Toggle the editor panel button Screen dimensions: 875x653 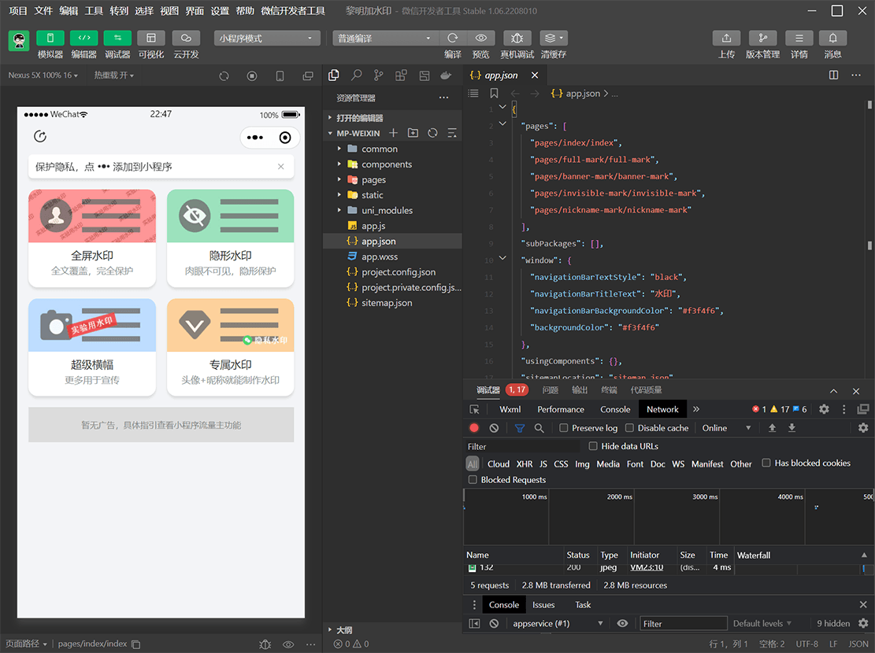[83, 38]
